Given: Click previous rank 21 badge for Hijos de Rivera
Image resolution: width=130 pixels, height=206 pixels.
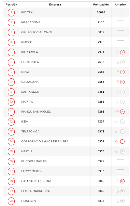Looking at the screenshot, I should 122,141.
